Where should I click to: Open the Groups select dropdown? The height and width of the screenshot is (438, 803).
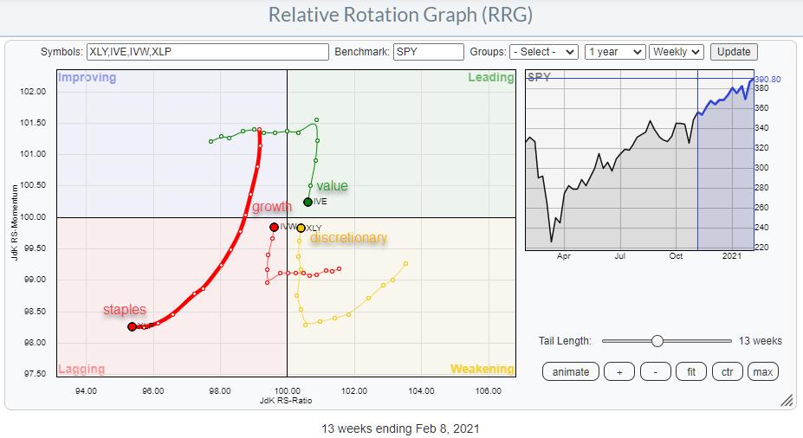[x=543, y=52]
